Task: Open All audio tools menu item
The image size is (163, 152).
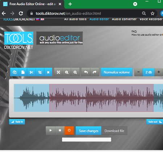Action: coord(75,19)
